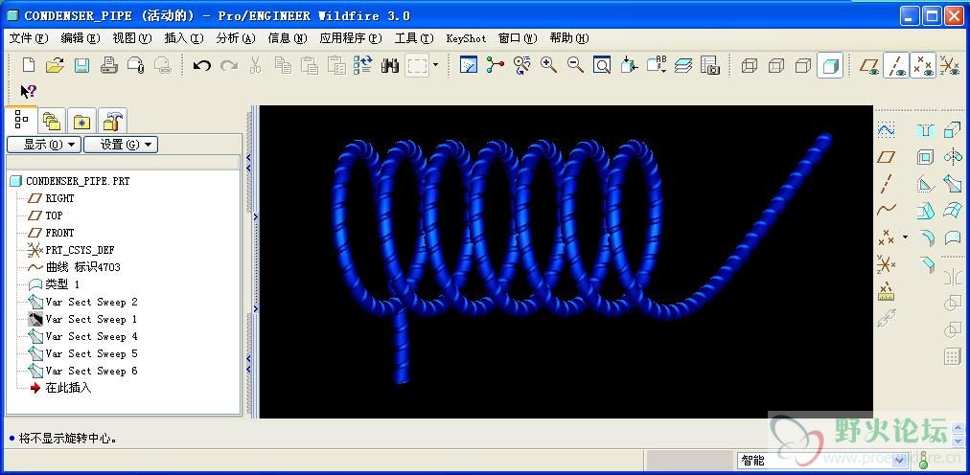Screen dimensions: 970x475
Task: Click the Context-sensitive help cursor icon
Action: 29,92
